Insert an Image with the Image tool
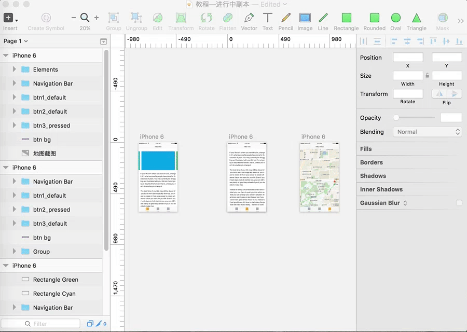 (x=305, y=18)
